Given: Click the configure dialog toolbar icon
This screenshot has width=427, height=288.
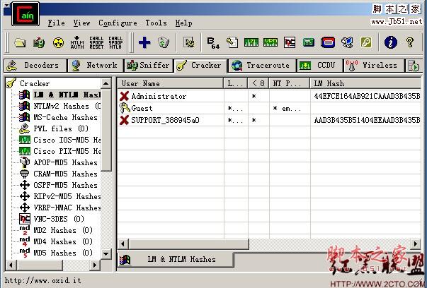Looking at the screenshot, I should pos(189,42).
